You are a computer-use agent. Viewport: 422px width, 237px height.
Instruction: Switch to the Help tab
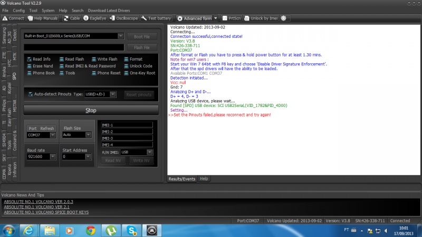(204, 179)
